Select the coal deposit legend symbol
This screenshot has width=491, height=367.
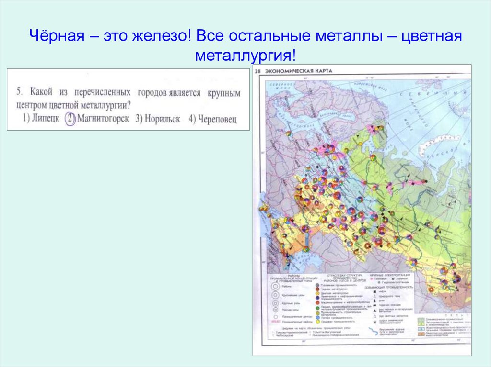click(x=374, y=300)
